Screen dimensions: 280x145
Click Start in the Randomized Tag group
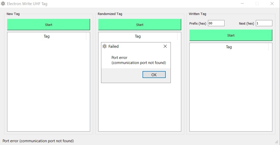139,25
